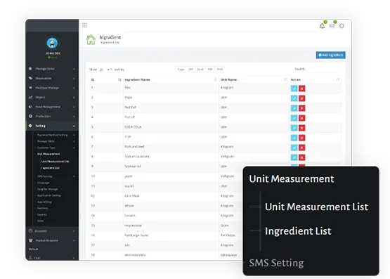
Task: Expand the Human Resource menu
Action: pos(52,240)
